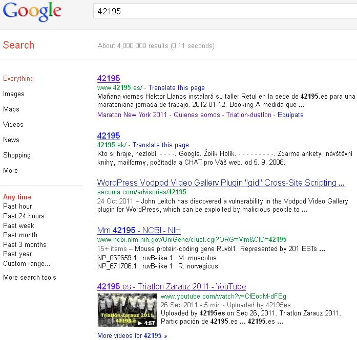Expand More search tools

pyautogui.click(x=30, y=278)
